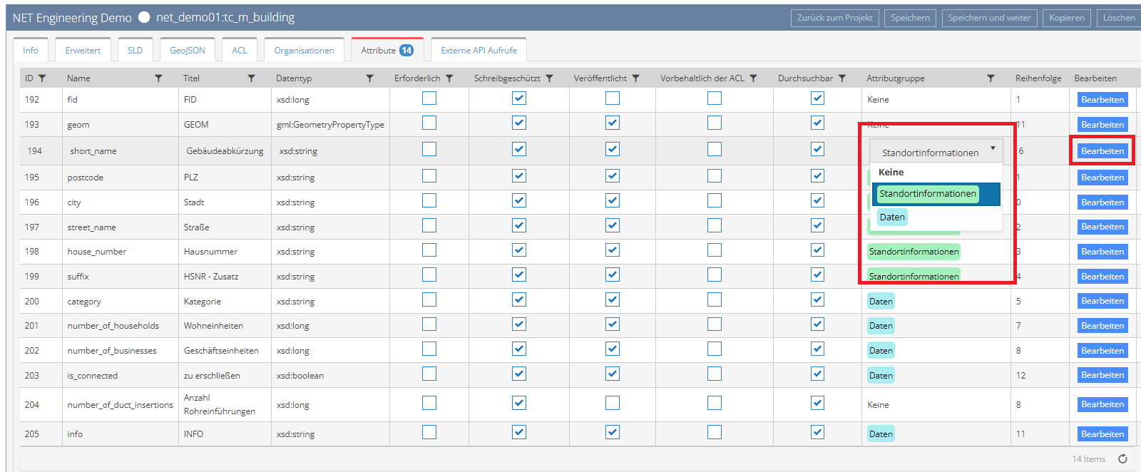1141x472 pixels.
Task: Toggle Schreibgeschützt checkbox for geom row
Action: (519, 123)
